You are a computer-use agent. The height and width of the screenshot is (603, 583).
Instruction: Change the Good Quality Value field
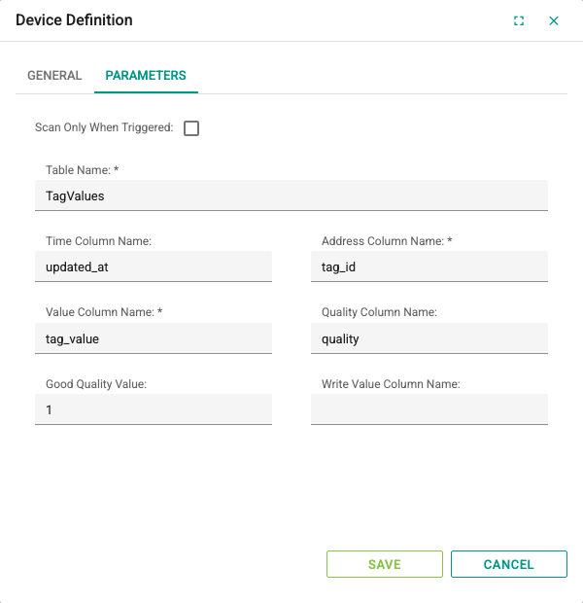pyautogui.click(x=154, y=410)
